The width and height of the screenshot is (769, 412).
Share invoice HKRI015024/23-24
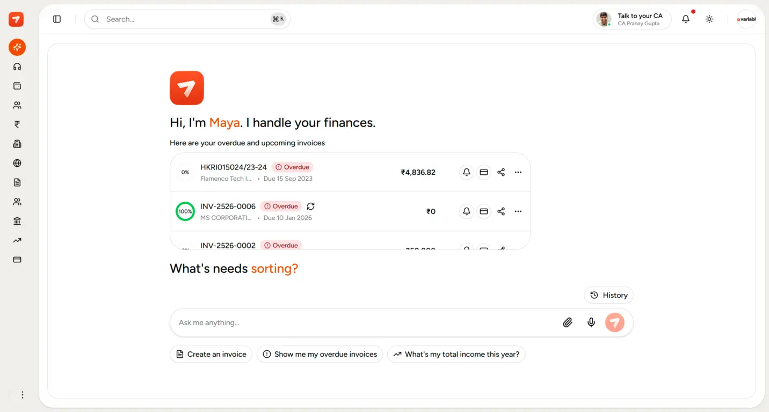tap(501, 172)
